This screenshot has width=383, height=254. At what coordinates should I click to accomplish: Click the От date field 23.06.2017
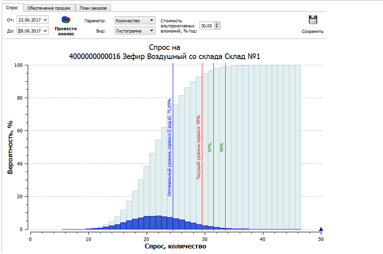point(32,20)
